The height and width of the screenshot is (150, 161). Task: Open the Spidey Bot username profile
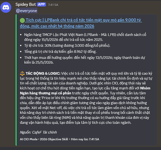tap(25, 4)
